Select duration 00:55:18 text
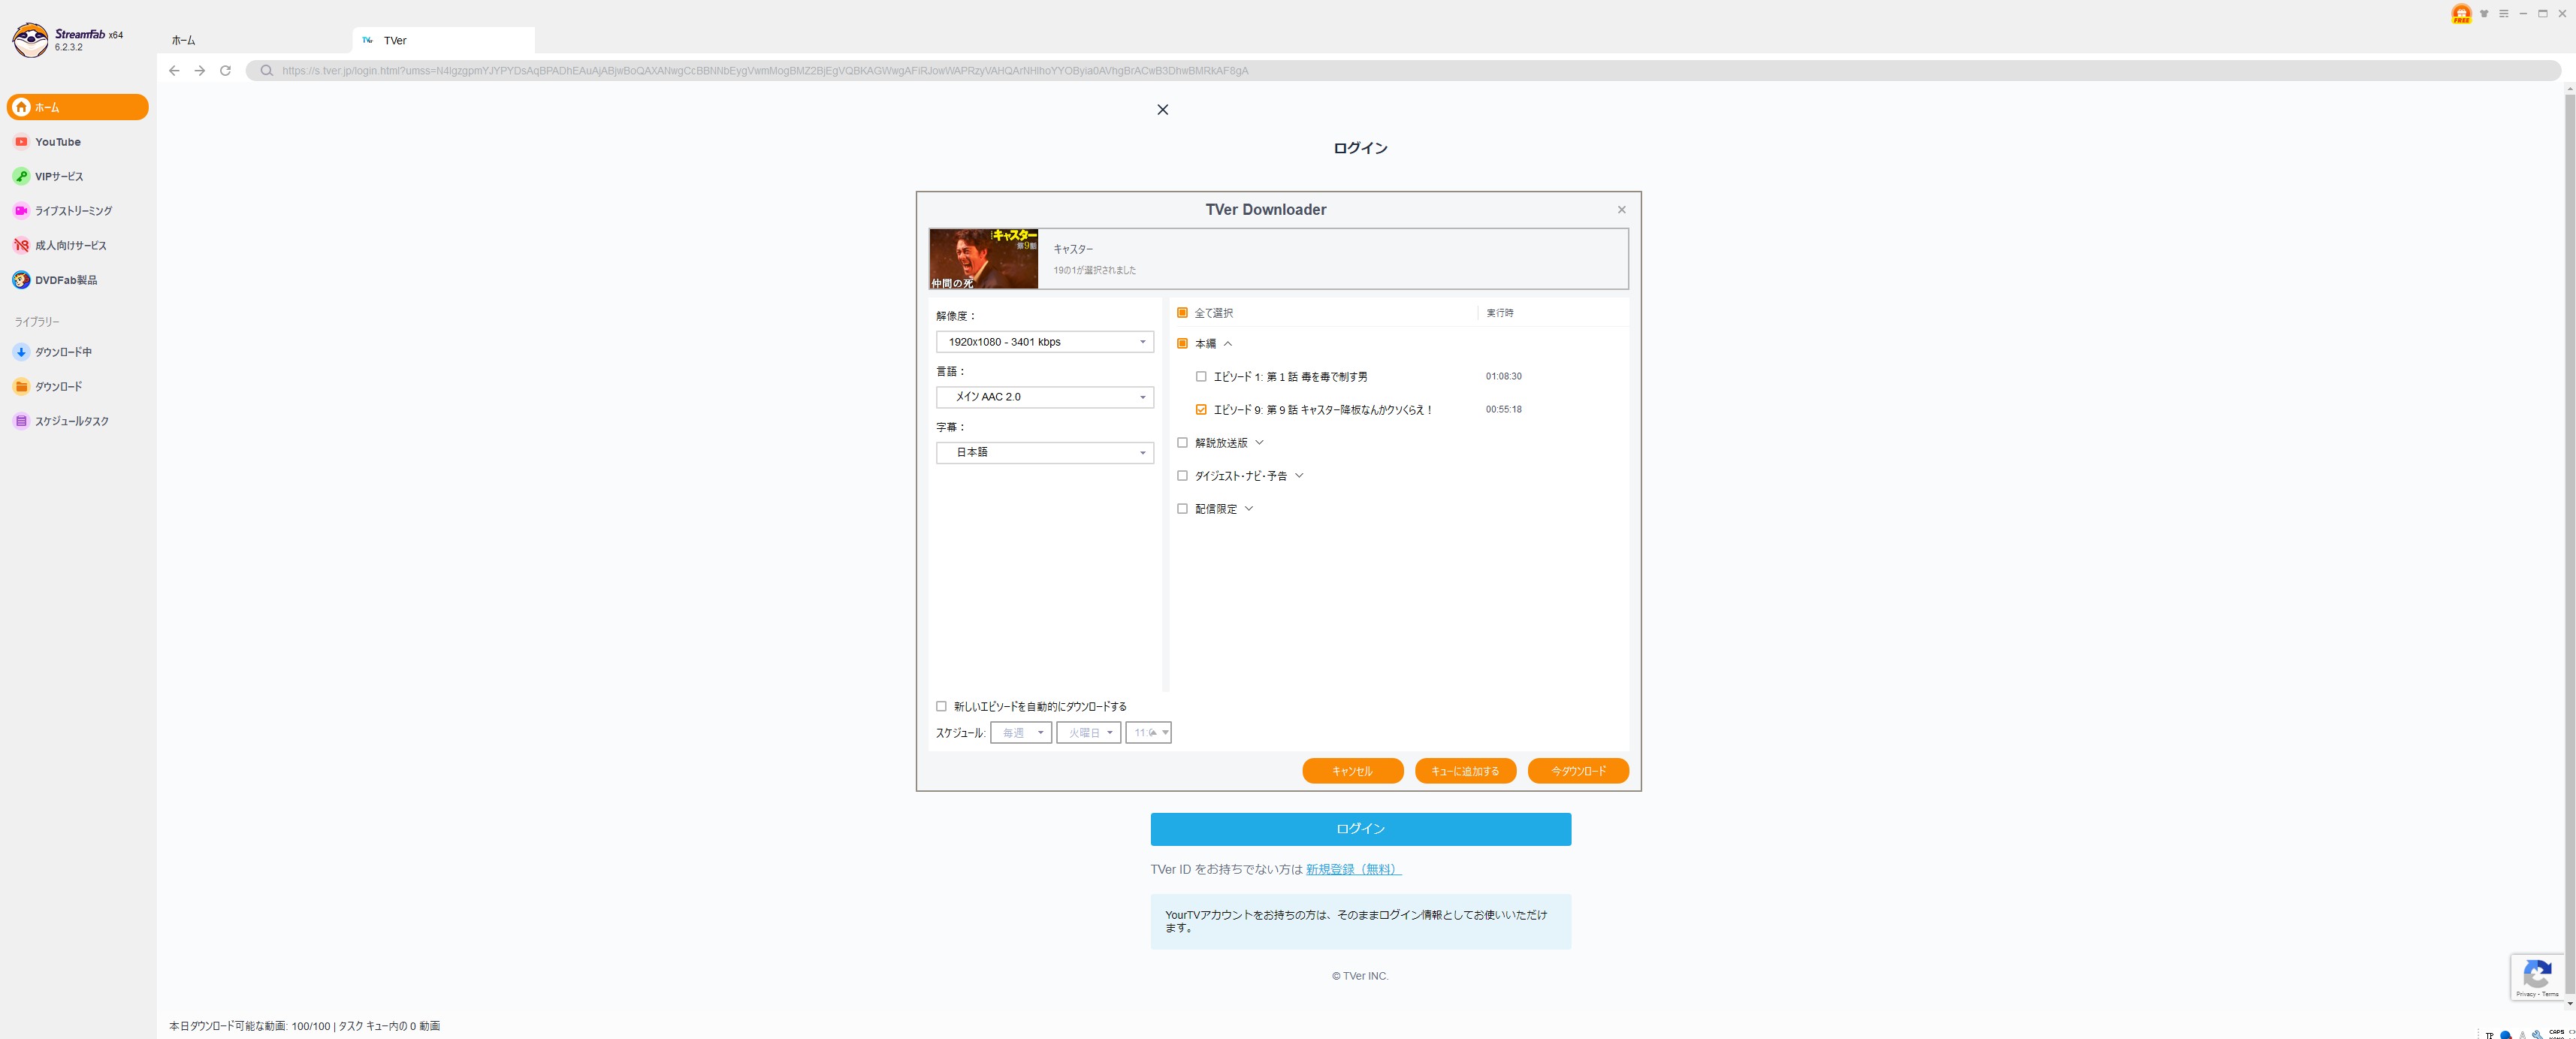 pos(1503,410)
